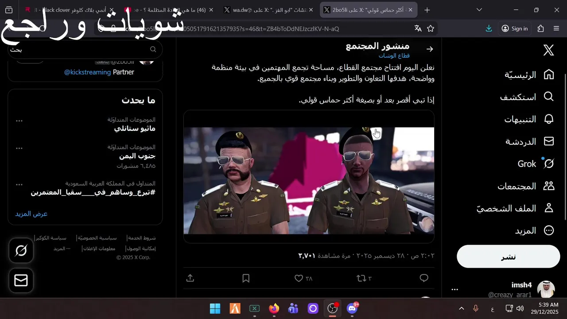Open استكشف explore search icon
This screenshot has width=567, height=319.
point(548,97)
